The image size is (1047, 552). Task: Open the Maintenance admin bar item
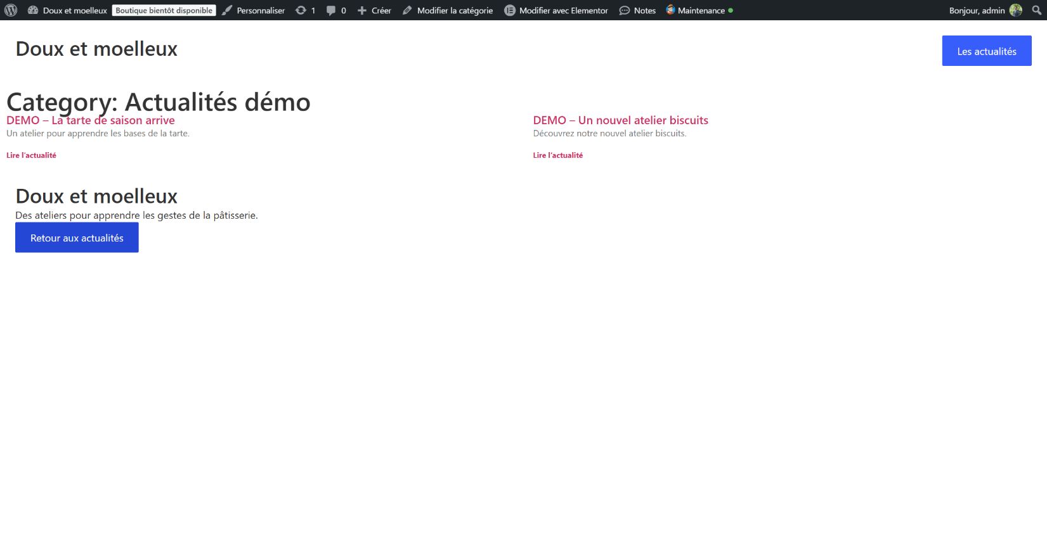[x=699, y=10]
